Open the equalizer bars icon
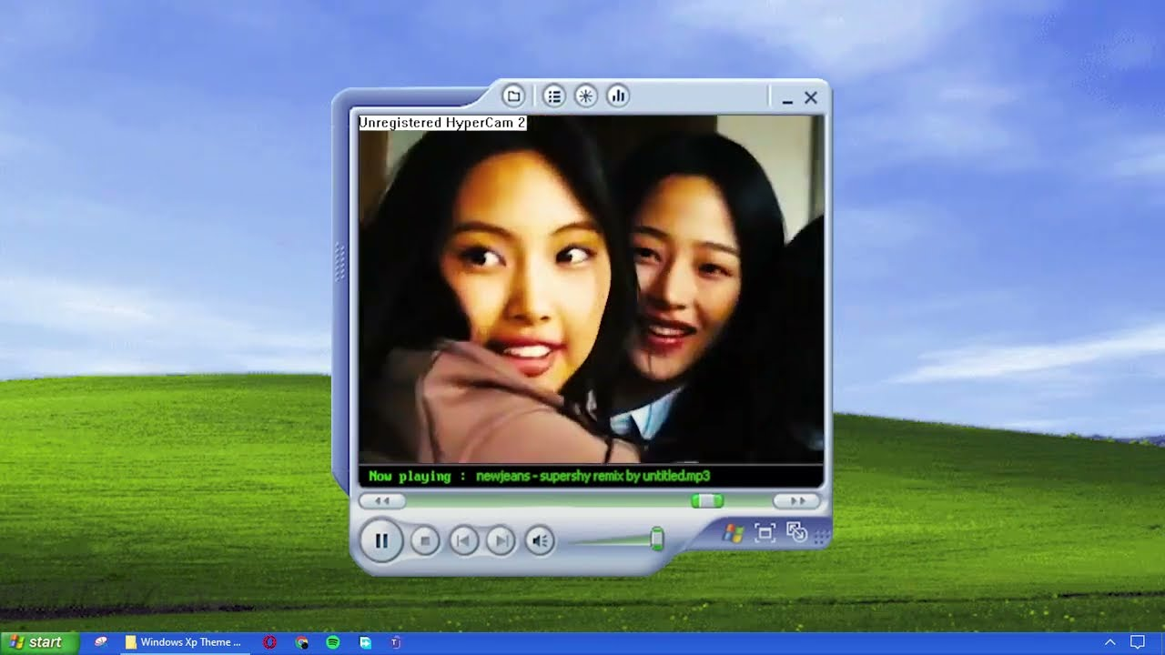 (618, 96)
